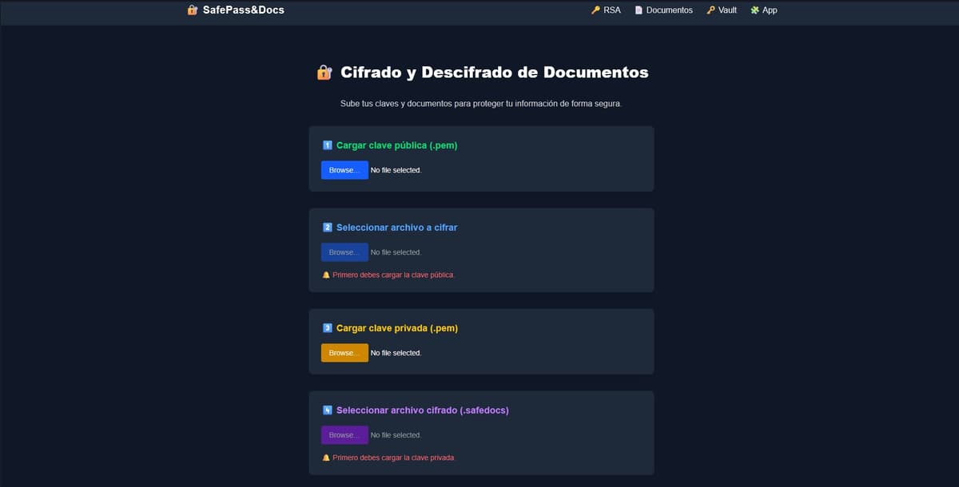Click the document icon beside Documentos
Image resolution: width=959 pixels, height=487 pixels.
pos(639,10)
